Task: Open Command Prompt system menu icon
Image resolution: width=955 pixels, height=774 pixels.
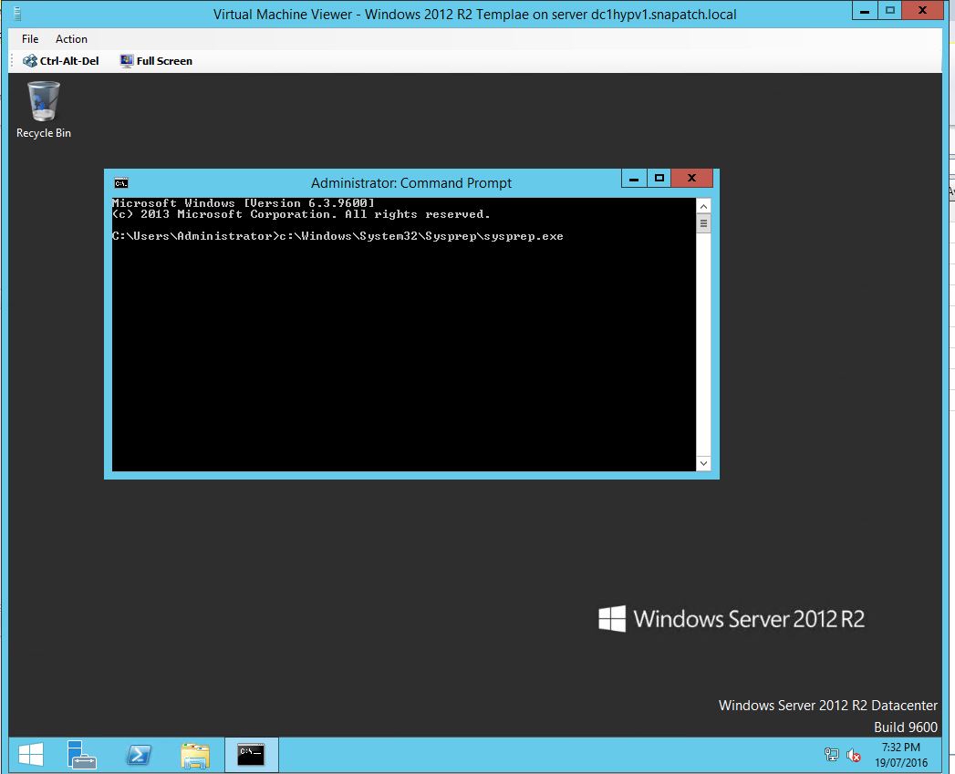Action: [120, 183]
